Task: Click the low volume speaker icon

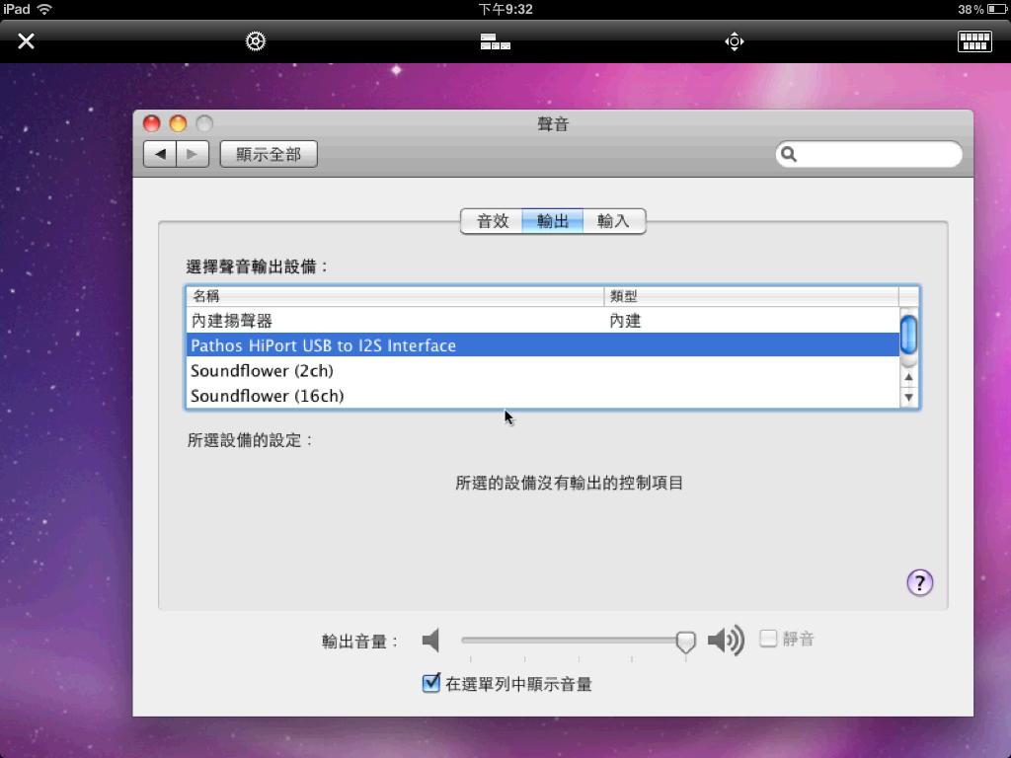Action: [430, 640]
